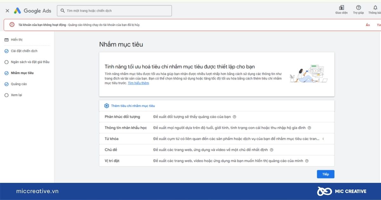Expand the Vị trí đặt row
The height and width of the screenshot is (200, 381).
[x=217, y=161]
